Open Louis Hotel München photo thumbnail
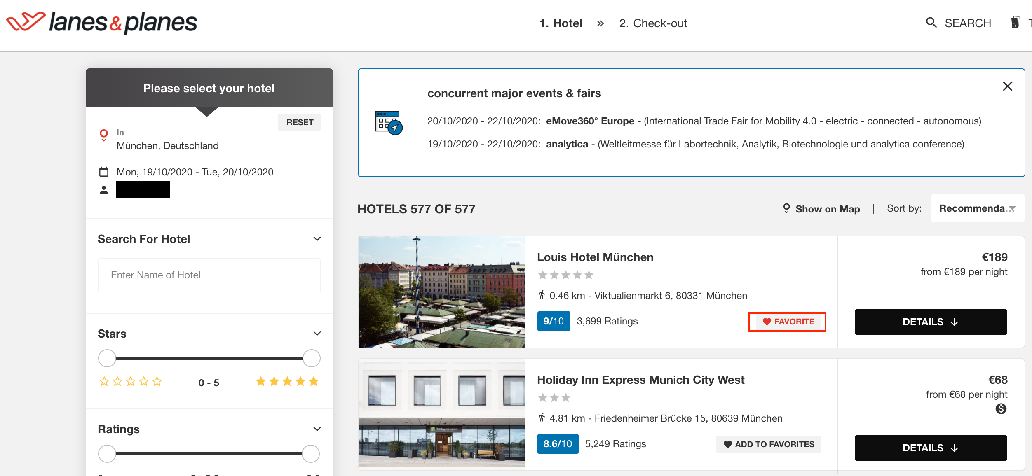Viewport: 1032px width, 476px height. coord(442,292)
